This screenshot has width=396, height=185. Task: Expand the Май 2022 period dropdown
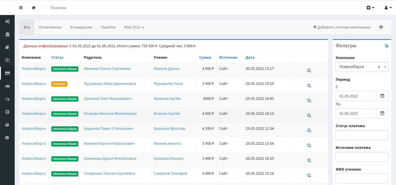pyautogui.click(x=134, y=27)
